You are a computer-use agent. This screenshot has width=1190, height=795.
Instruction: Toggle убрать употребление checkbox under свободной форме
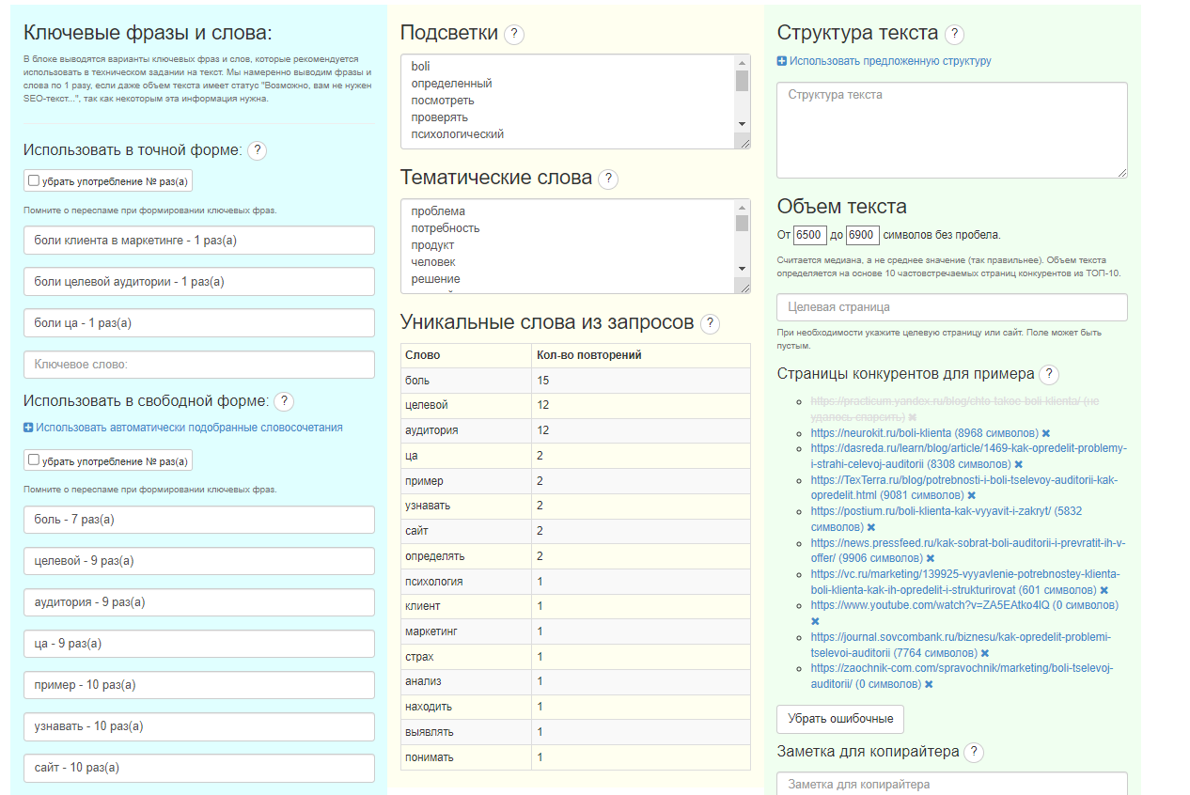(x=35, y=460)
